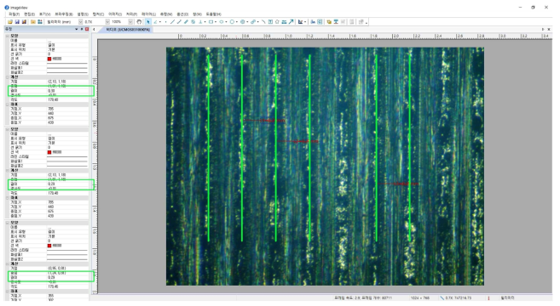The height and width of the screenshot is (306, 560).
Task: Open the last menu bar item
Action: tap(214, 14)
